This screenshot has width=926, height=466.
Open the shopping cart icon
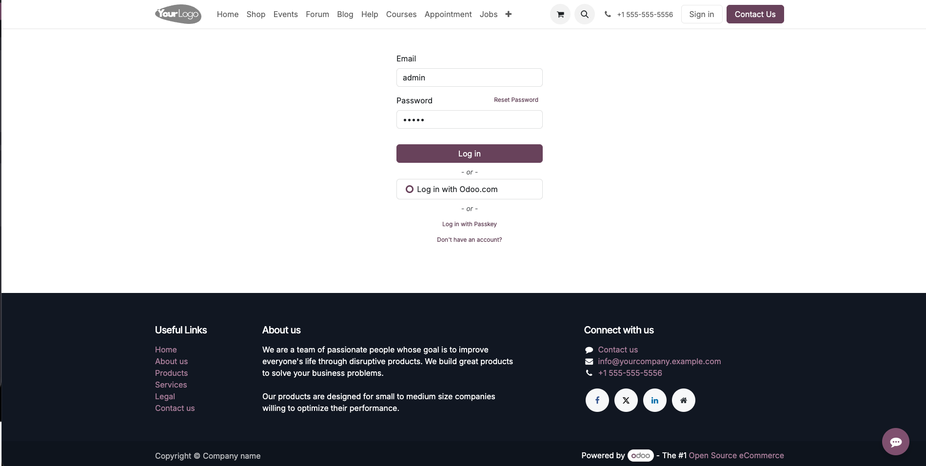click(x=560, y=15)
